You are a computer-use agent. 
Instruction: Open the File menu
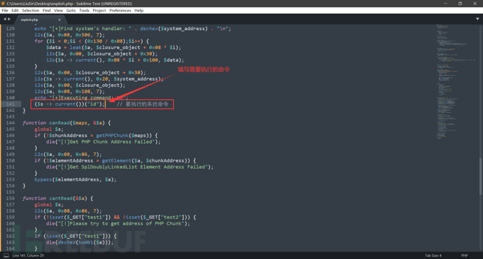[x=5, y=10]
